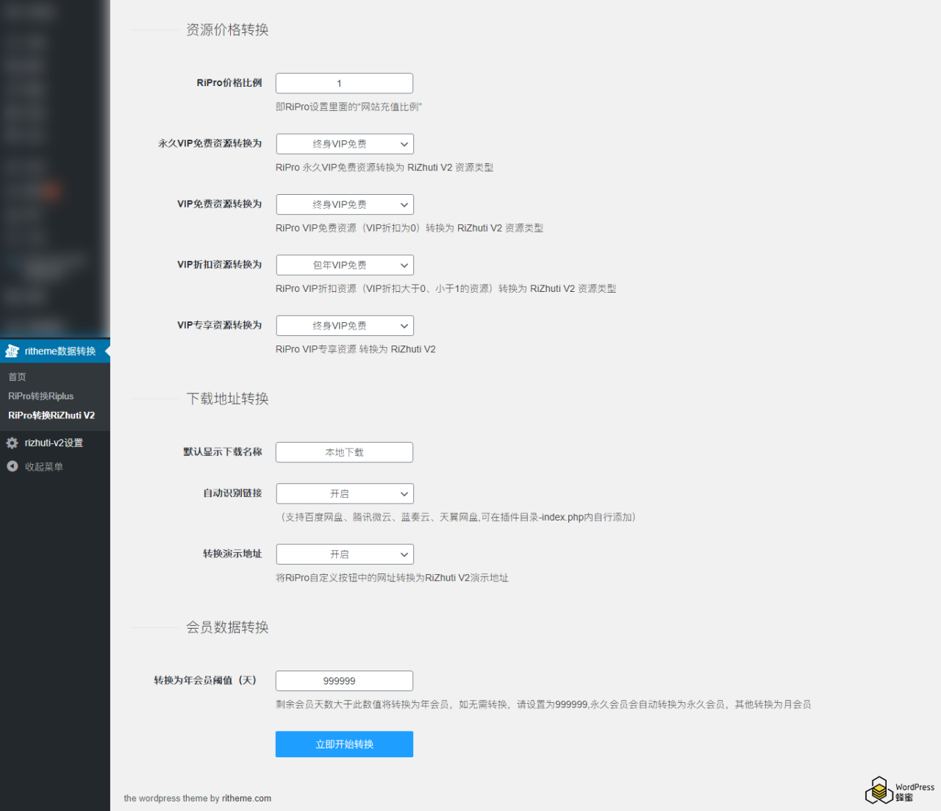Image resolution: width=941 pixels, height=811 pixels.
Task: Open the 自动识别链接 dropdown
Action: pyautogui.click(x=345, y=493)
